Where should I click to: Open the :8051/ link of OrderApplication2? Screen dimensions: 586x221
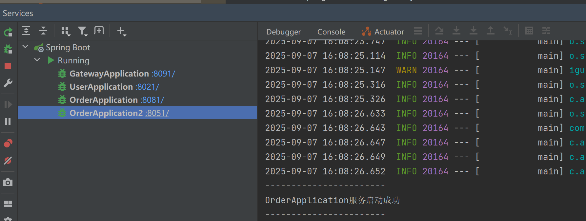point(157,113)
